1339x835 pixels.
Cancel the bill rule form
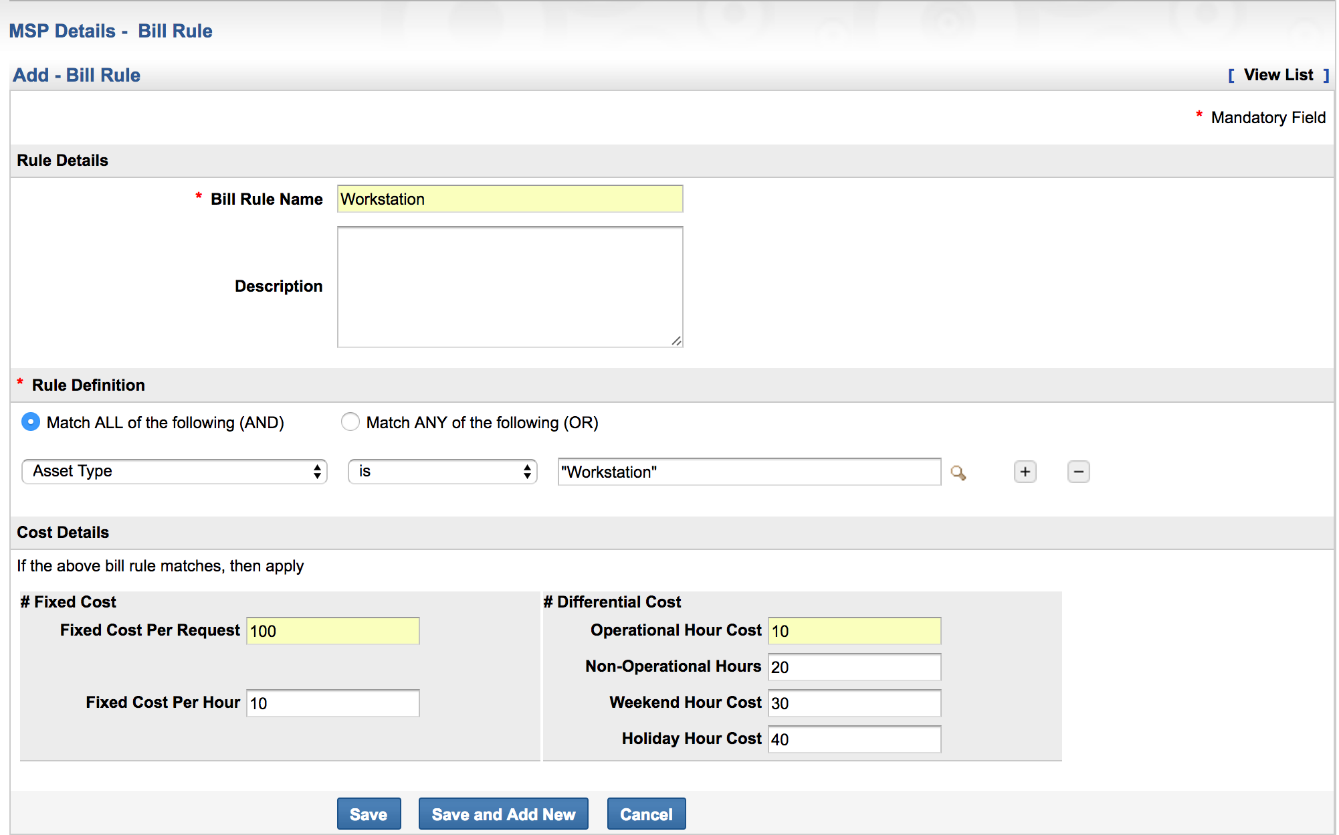coord(645,814)
